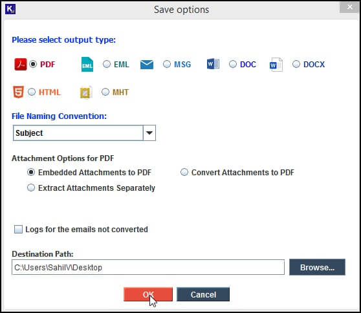Click the yellow MHT file icon
The image size is (361, 313).
pos(86,92)
